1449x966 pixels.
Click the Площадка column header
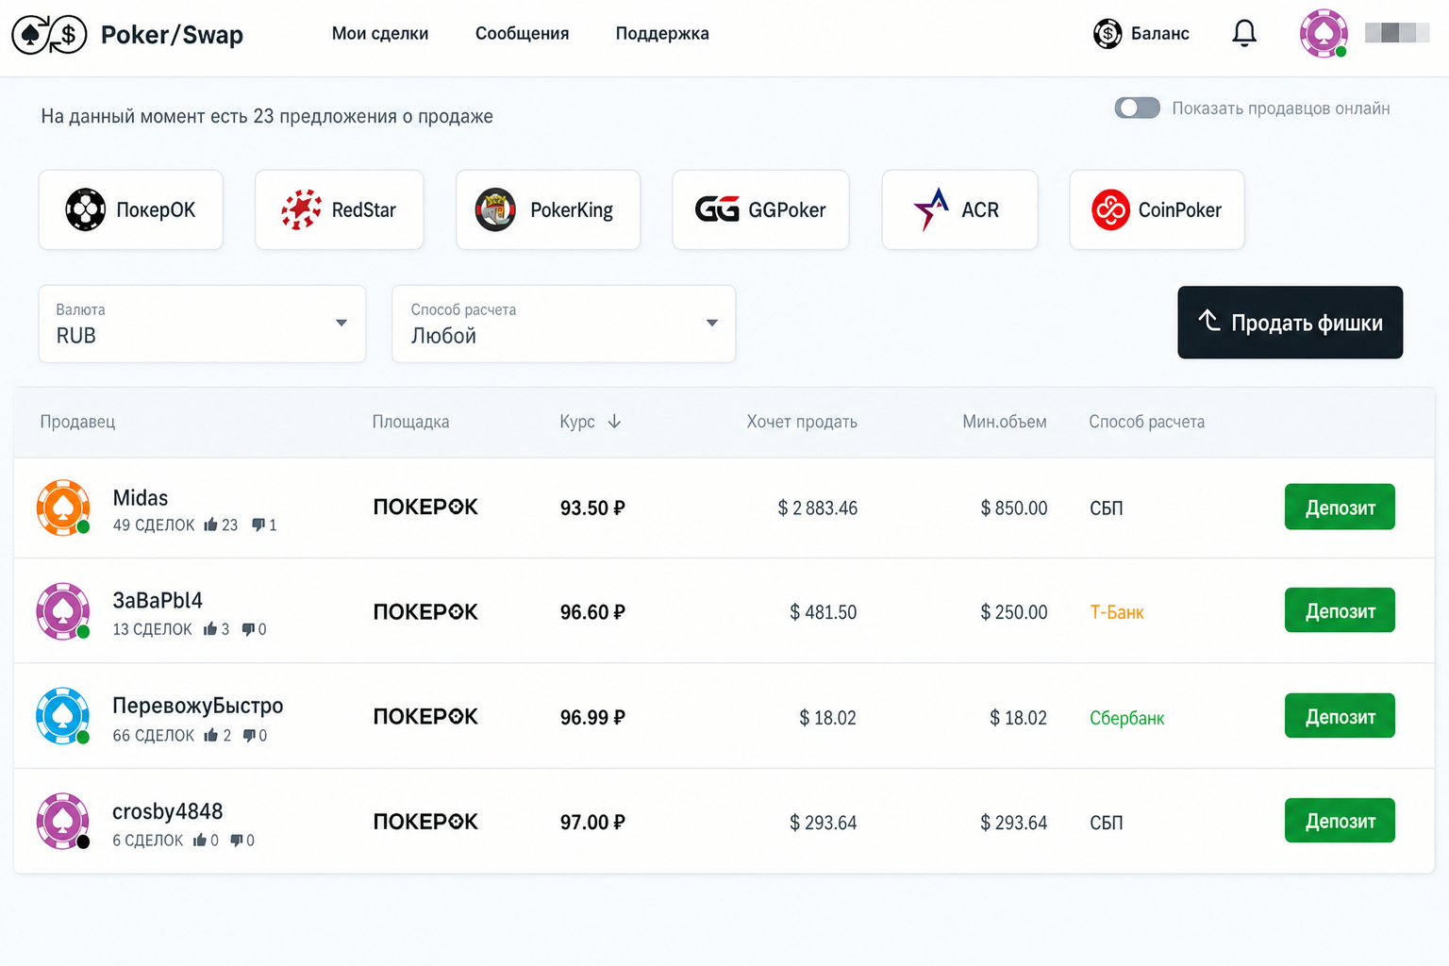point(410,422)
